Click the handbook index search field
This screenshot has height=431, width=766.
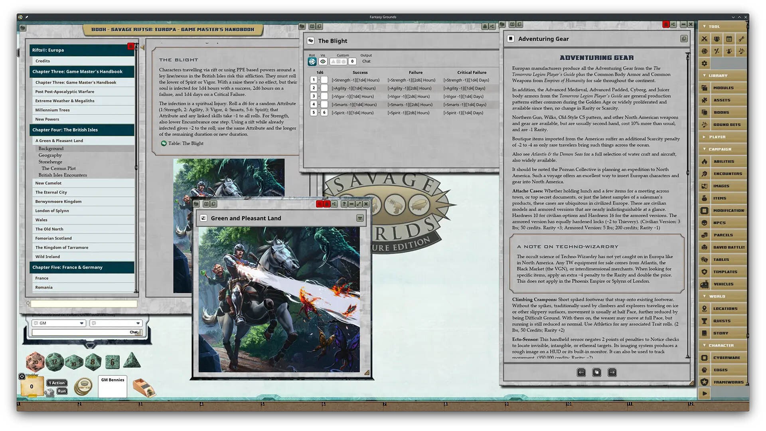(84, 304)
